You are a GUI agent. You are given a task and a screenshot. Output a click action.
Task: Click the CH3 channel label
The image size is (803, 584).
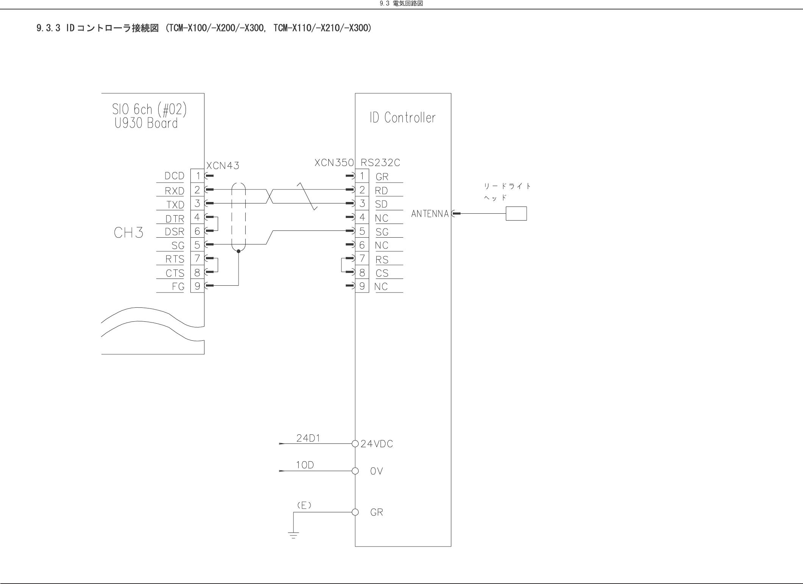pos(128,233)
